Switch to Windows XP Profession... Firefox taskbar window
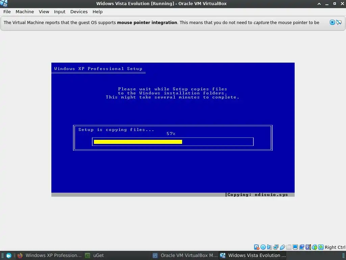The height and width of the screenshot is (260, 346). point(49,255)
